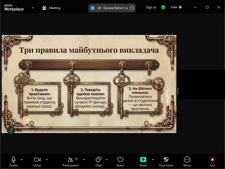Viewport: 225px width, 169px height.
Task: Expand the Chat options caret
Action: (107, 160)
